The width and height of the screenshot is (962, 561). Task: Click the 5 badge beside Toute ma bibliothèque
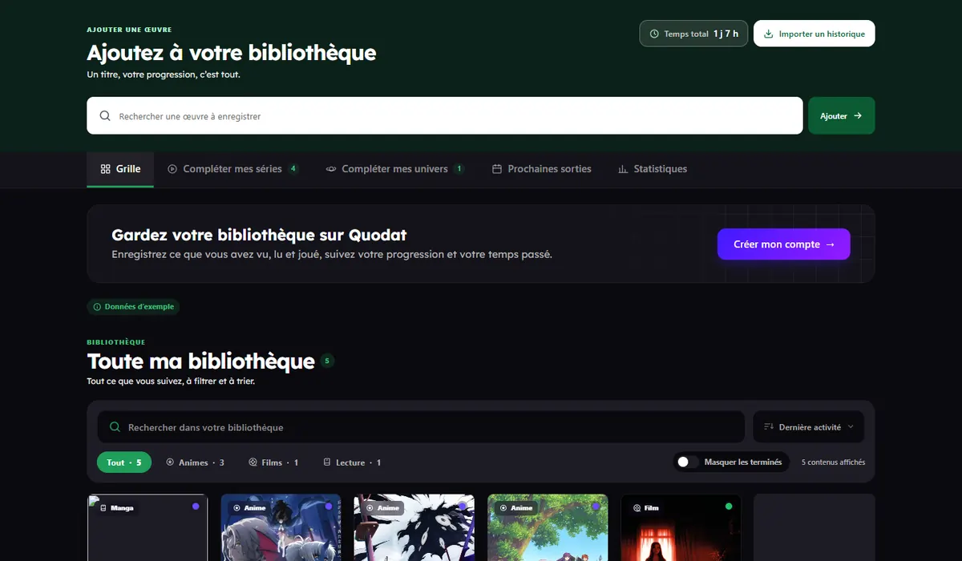click(327, 361)
